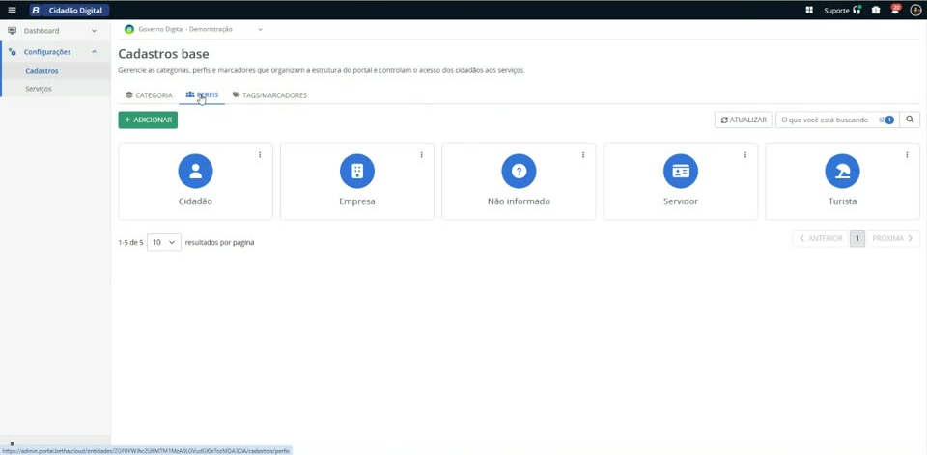This screenshot has height=455, width=927.
Task: Click the green Adicionar button
Action: pos(148,120)
